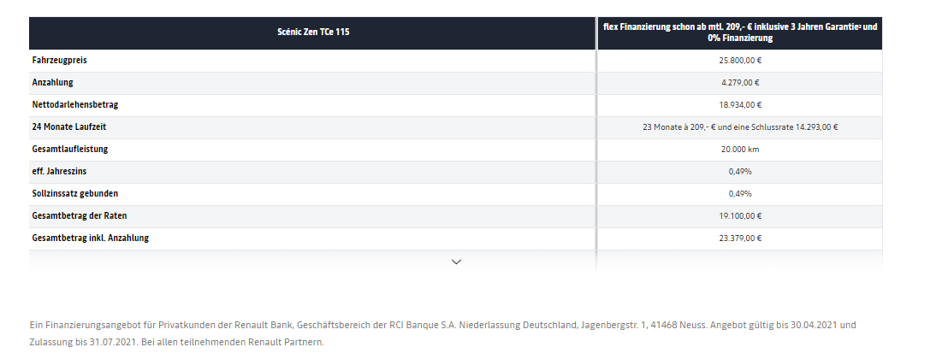Viewport: 942px width, 353px height.
Task: Click the flex Finanzierung column header
Action: pyautogui.click(x=739, y=32)
